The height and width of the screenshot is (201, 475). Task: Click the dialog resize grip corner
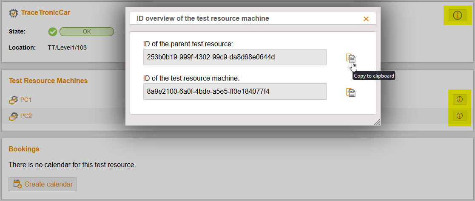pyautogui.click(x=377, y=122)
